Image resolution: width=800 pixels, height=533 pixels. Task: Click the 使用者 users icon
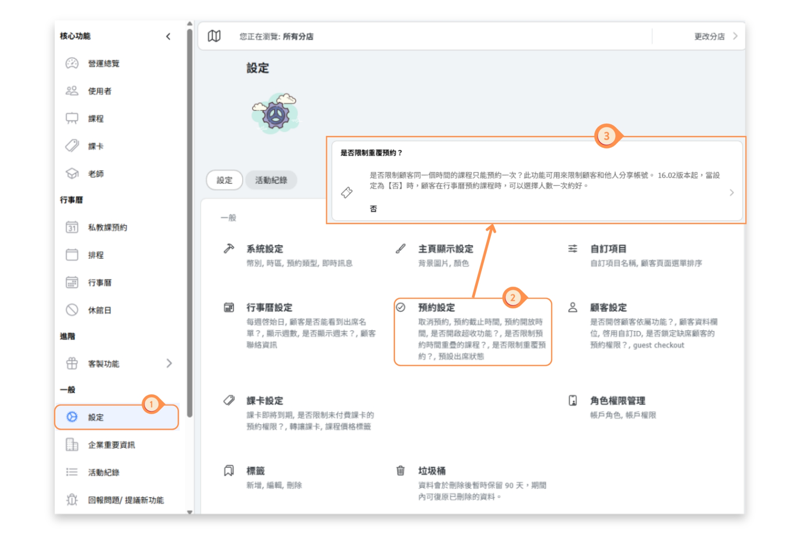pos(72,91)
